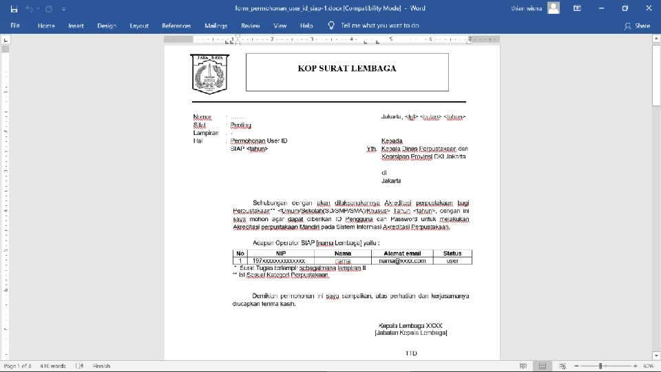Open the Help tab
Viewport: 661px width, 372px height.
[306, 25]
